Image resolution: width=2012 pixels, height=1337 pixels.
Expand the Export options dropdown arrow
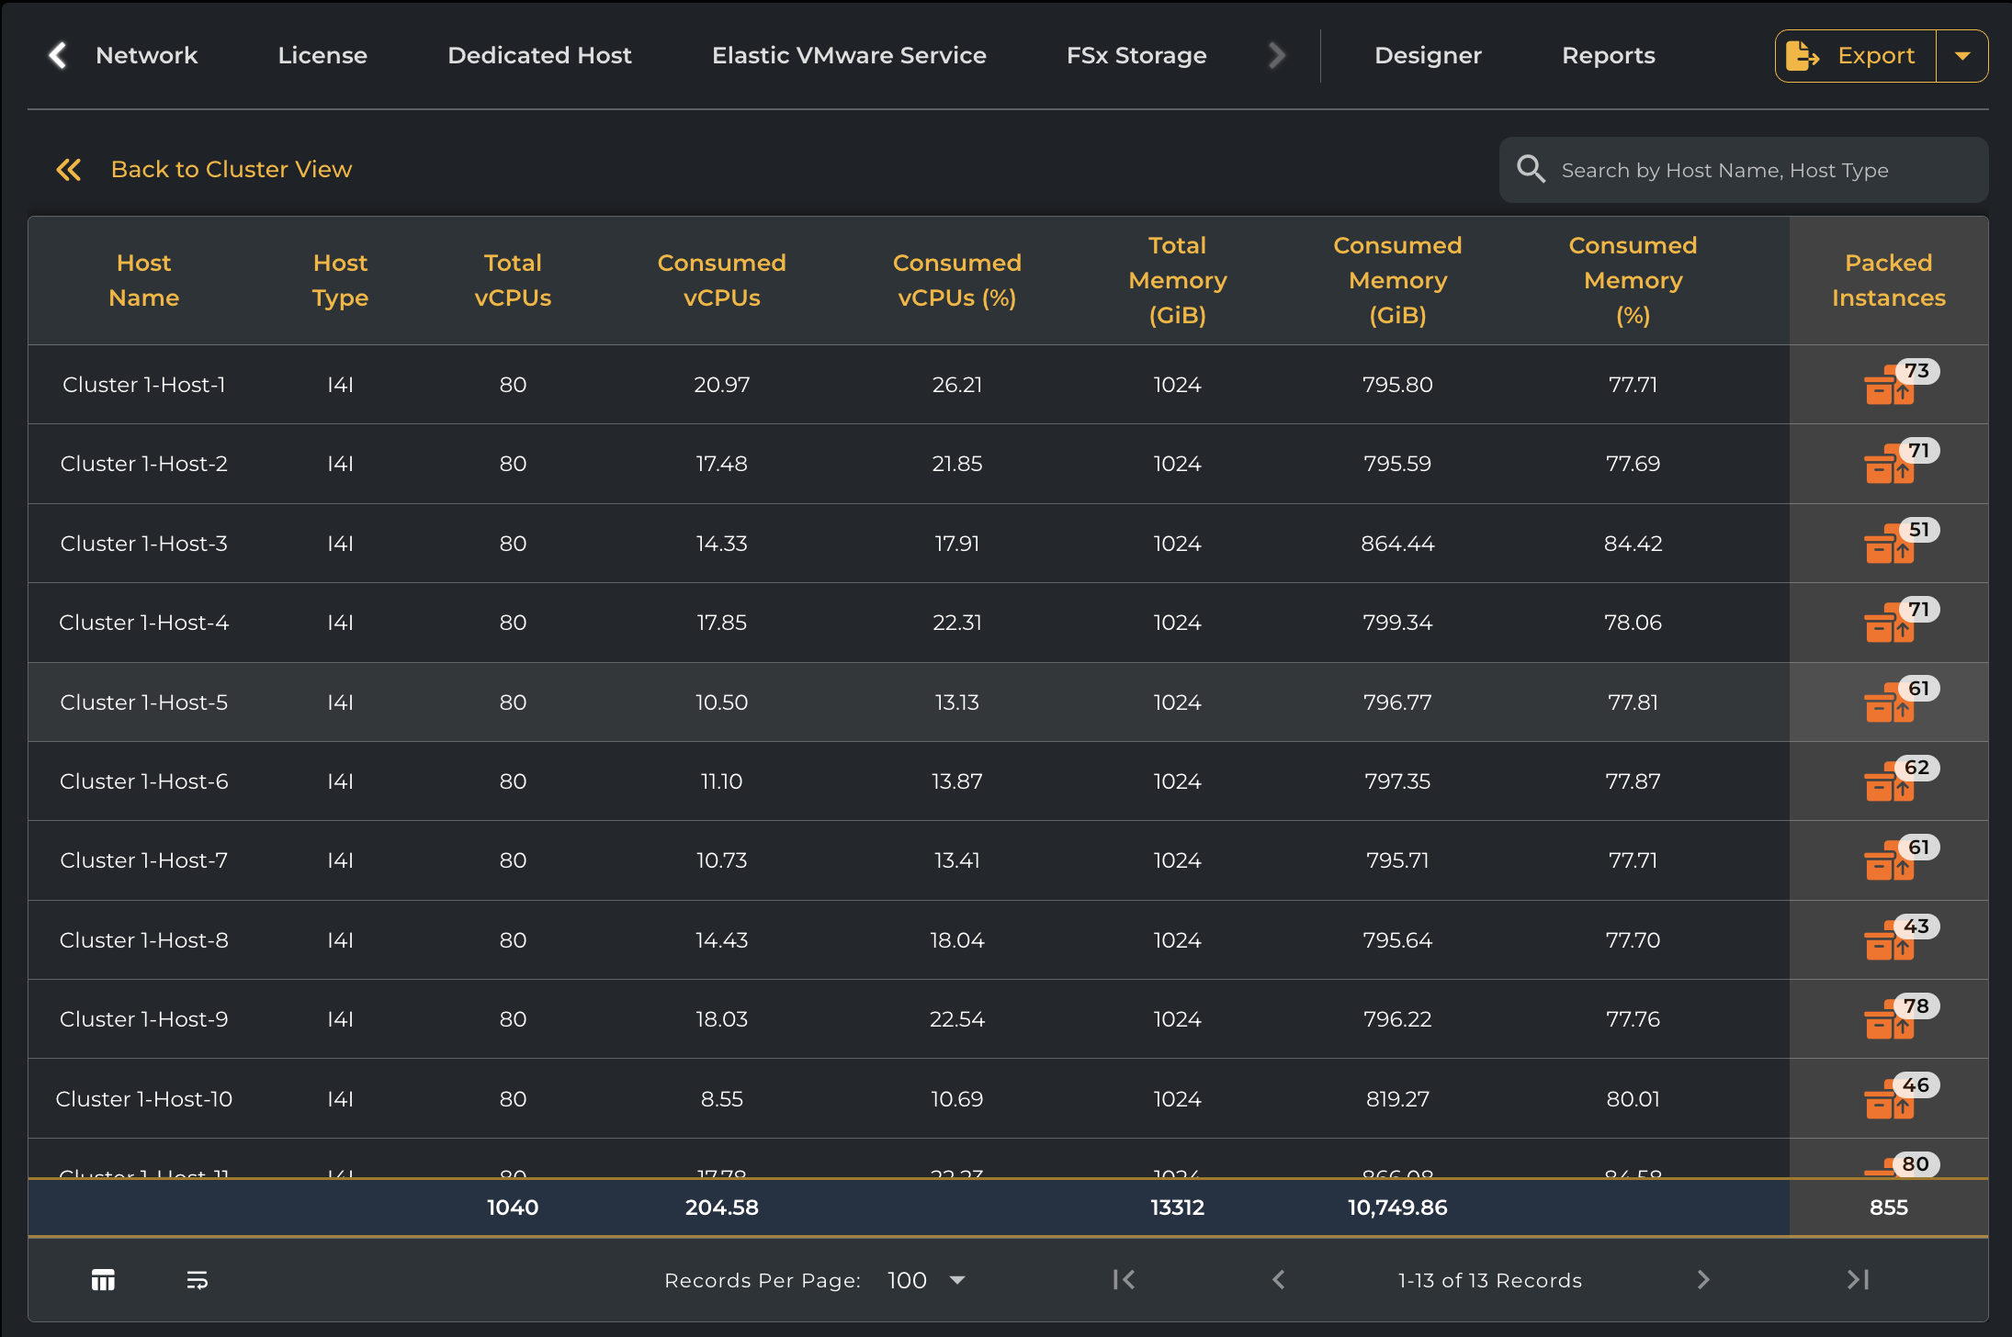click(1962, 56)
